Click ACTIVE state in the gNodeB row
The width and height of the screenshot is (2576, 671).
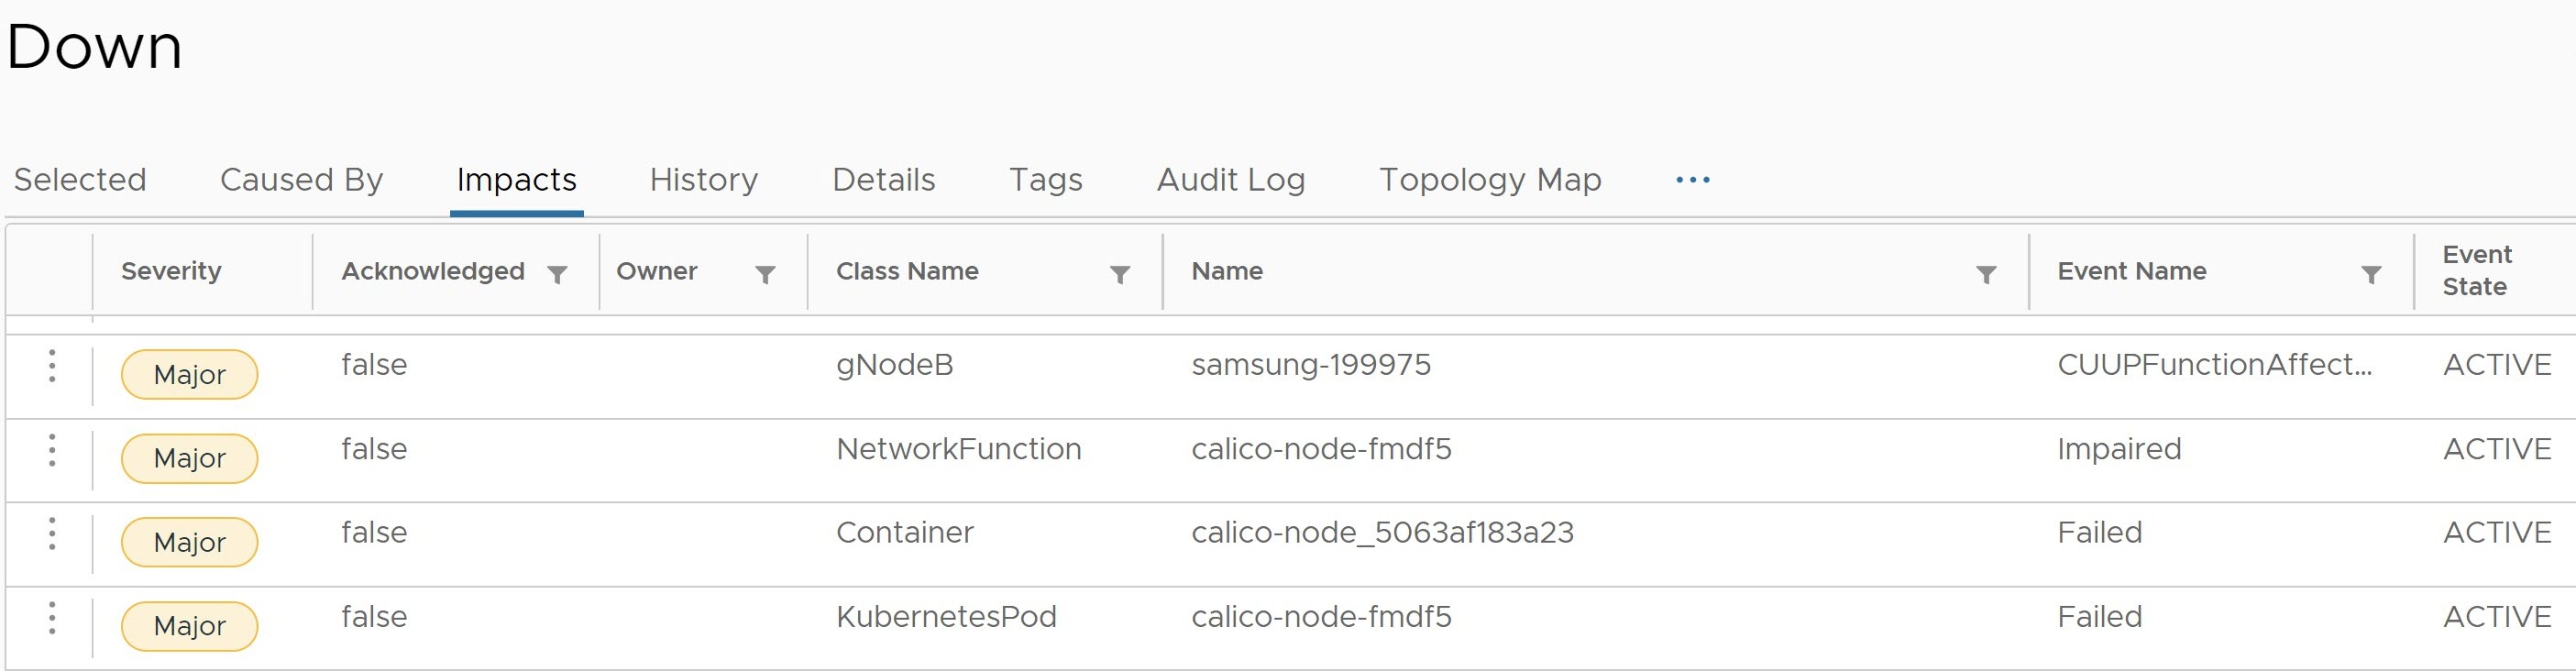(2497, 365)
